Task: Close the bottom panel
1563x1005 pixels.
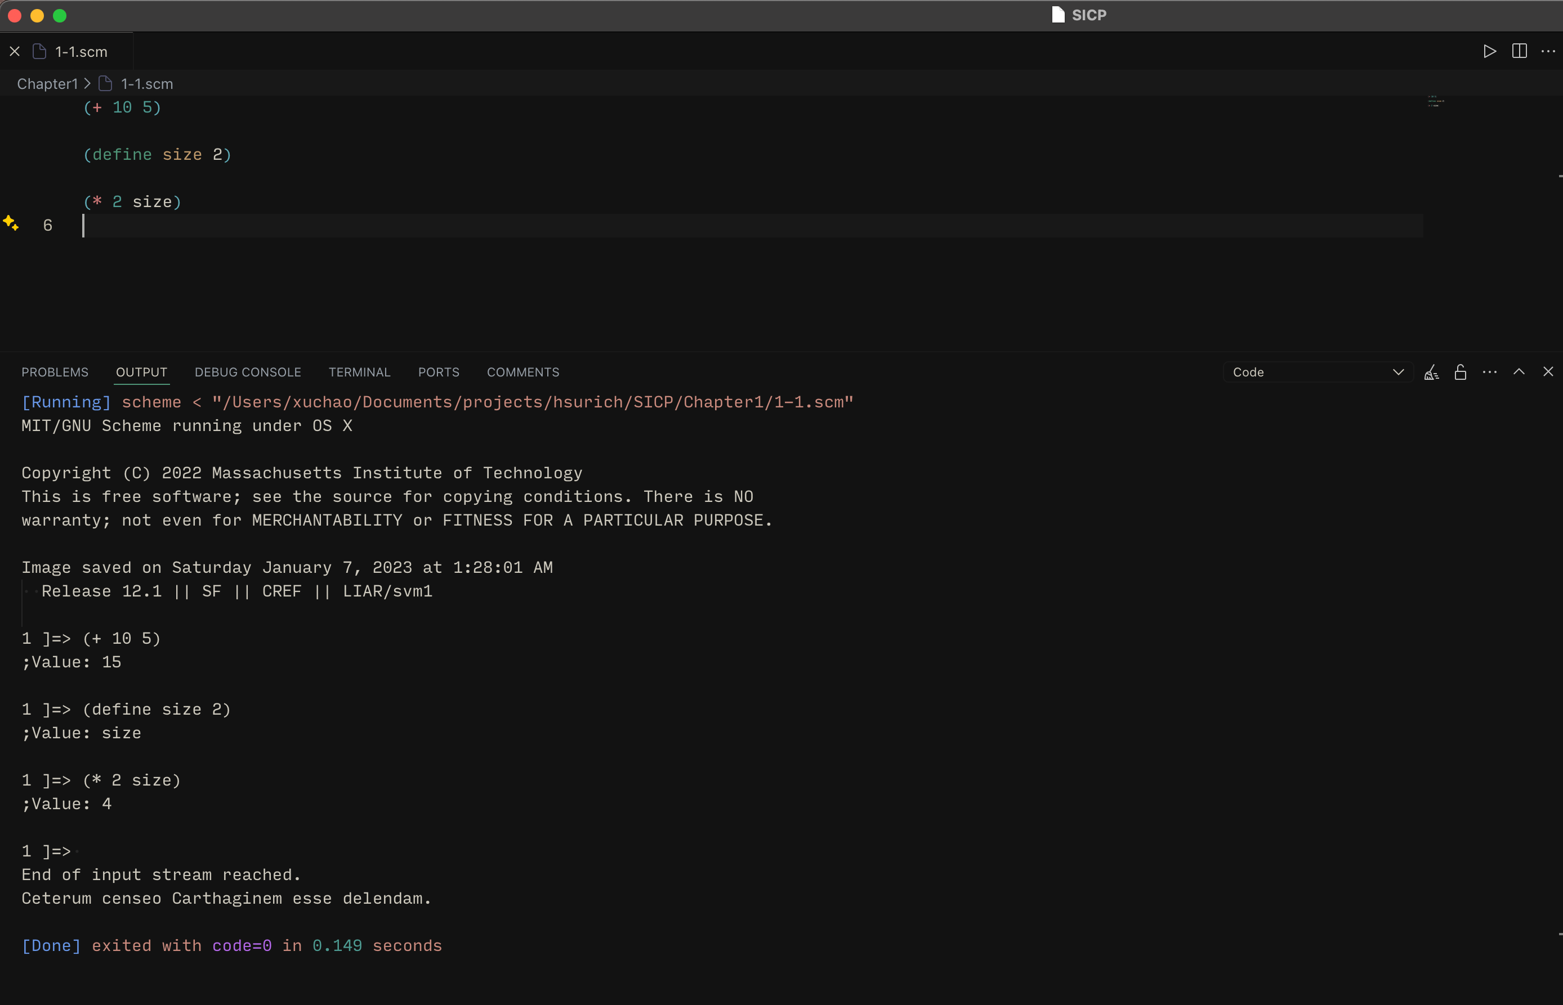Action: pyautogui.click(x=1548, y=372)
